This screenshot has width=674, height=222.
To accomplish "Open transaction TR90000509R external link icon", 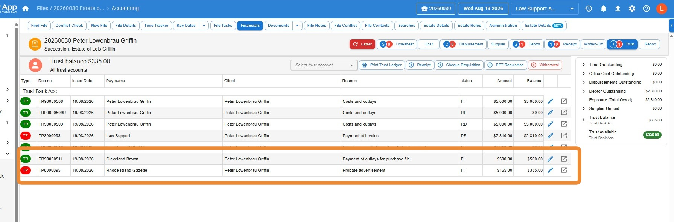I will click(x=564, y=112).
